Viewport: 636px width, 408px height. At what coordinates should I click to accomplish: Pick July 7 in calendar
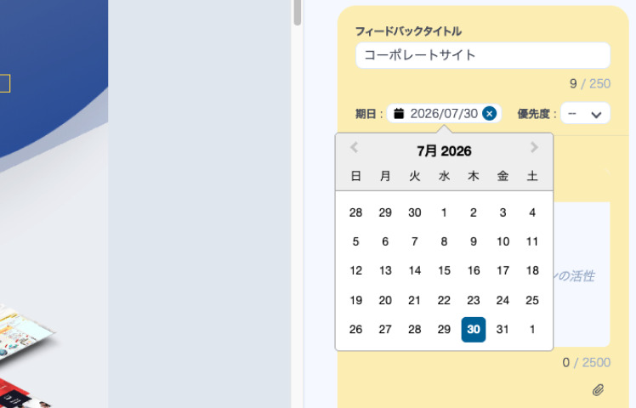[x=415, y=241]
